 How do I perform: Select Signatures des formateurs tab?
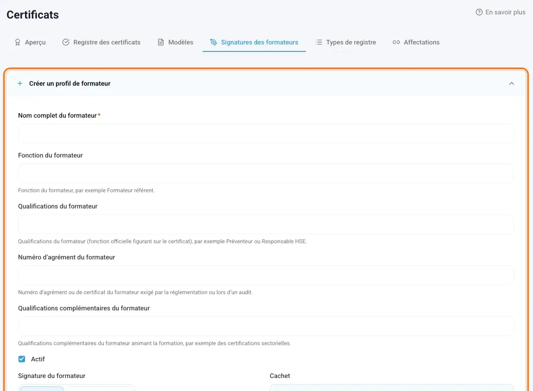click(x=254, y=42)
